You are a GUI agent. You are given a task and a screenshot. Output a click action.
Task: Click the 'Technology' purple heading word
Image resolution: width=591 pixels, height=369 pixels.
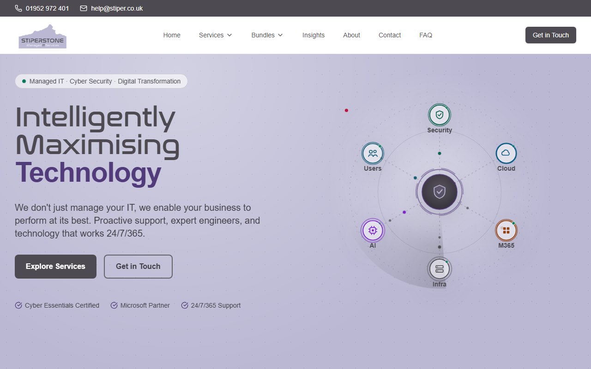click(88, 173)
